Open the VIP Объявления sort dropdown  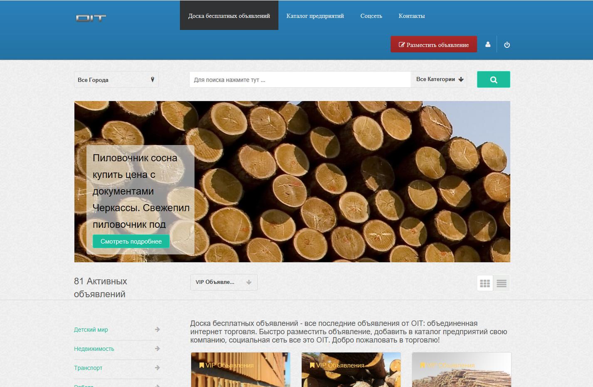pos(224,282)
